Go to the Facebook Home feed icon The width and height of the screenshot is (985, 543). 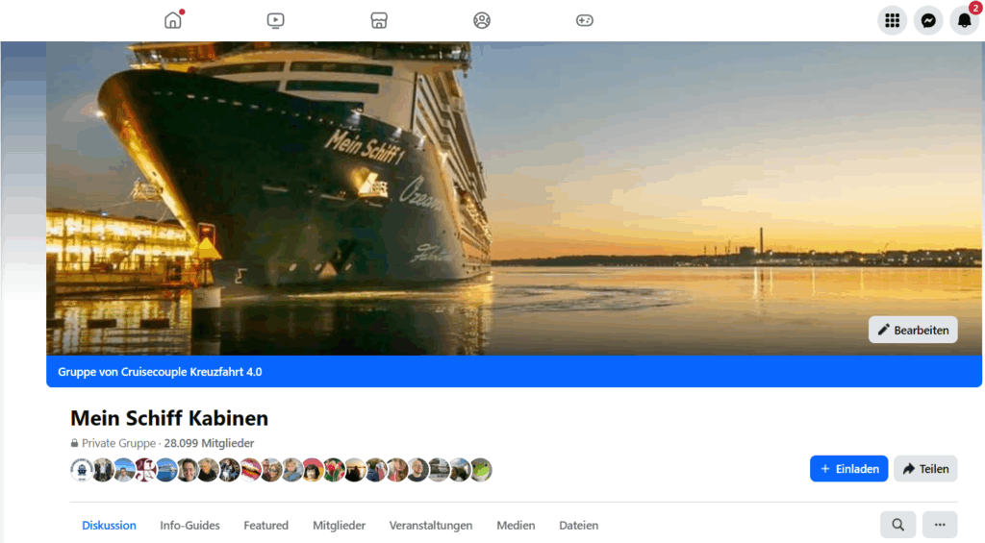tap(173, 20)
